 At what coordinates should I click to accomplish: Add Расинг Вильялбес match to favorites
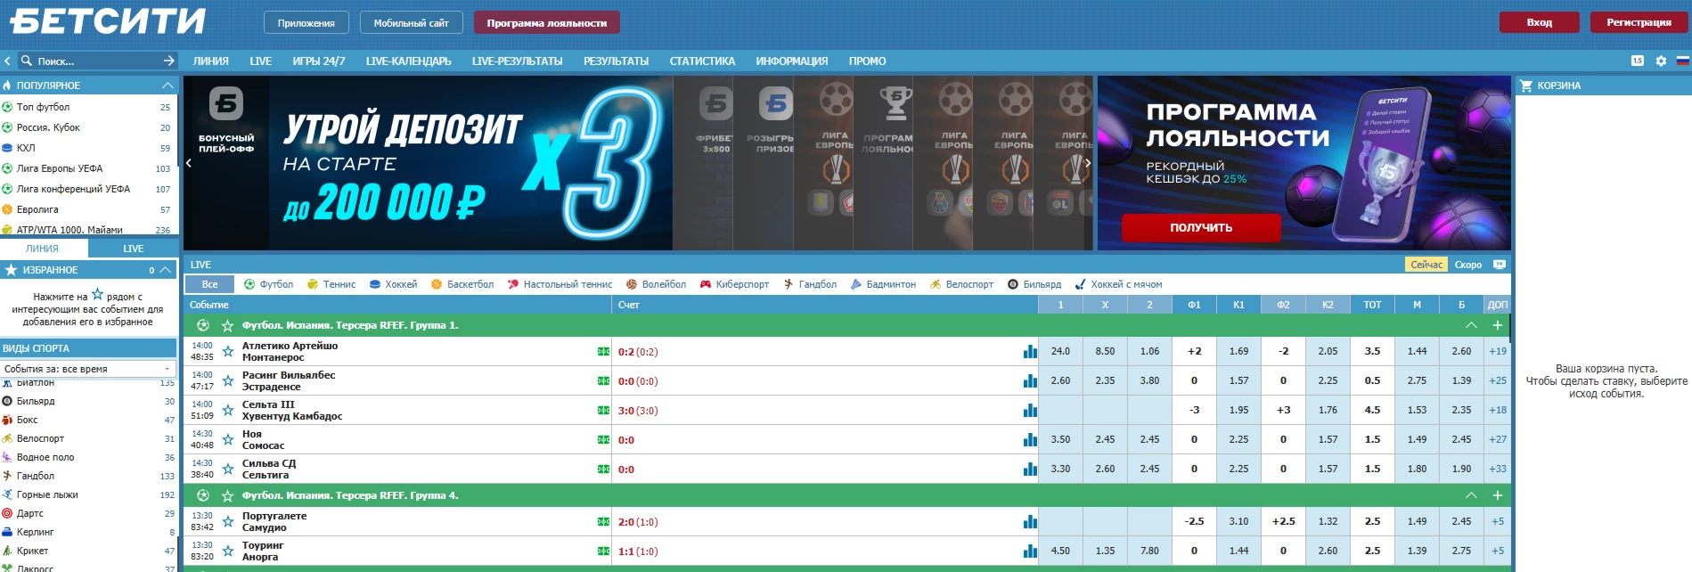point(228,380)
